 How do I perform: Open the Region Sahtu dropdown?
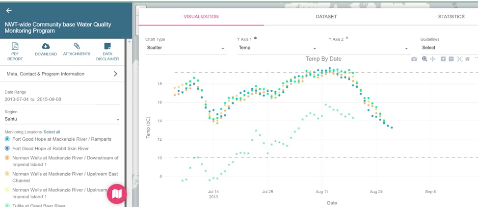click(x=62, y=119)
